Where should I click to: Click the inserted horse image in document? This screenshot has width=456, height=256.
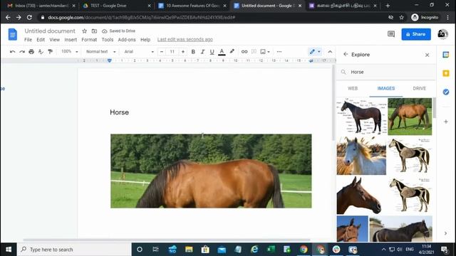pyautogui.click(x=211, y=171)
